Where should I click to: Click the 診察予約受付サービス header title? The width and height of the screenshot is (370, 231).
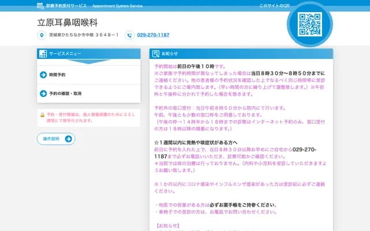(66, 5)
